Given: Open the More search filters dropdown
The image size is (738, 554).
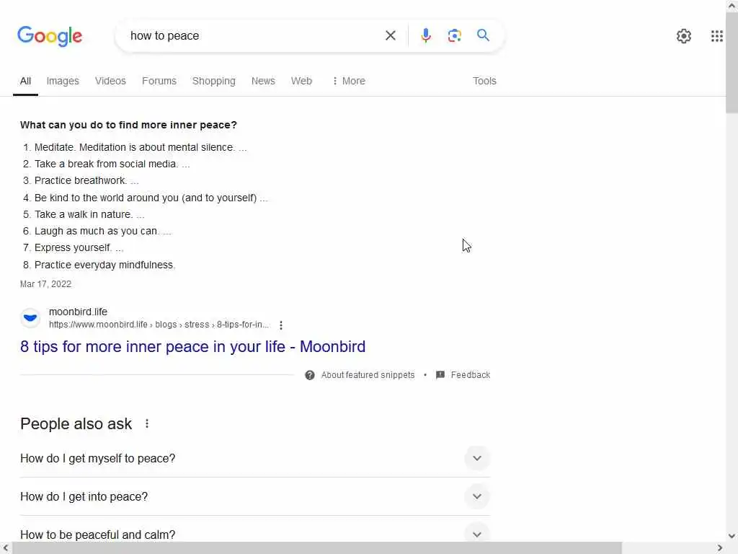Looking at the screenshot, I should [x=348, y=81].
